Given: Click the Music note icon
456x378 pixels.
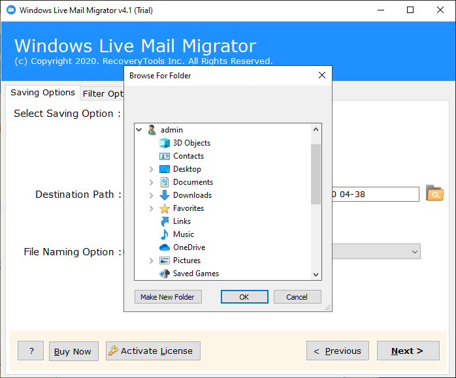Looking at the screenshot, I should [x=165, y=234].
